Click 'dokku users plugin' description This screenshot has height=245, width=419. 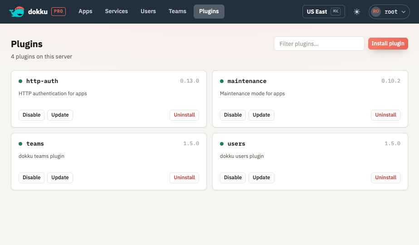pyautogui.click(x=242, y=156)
